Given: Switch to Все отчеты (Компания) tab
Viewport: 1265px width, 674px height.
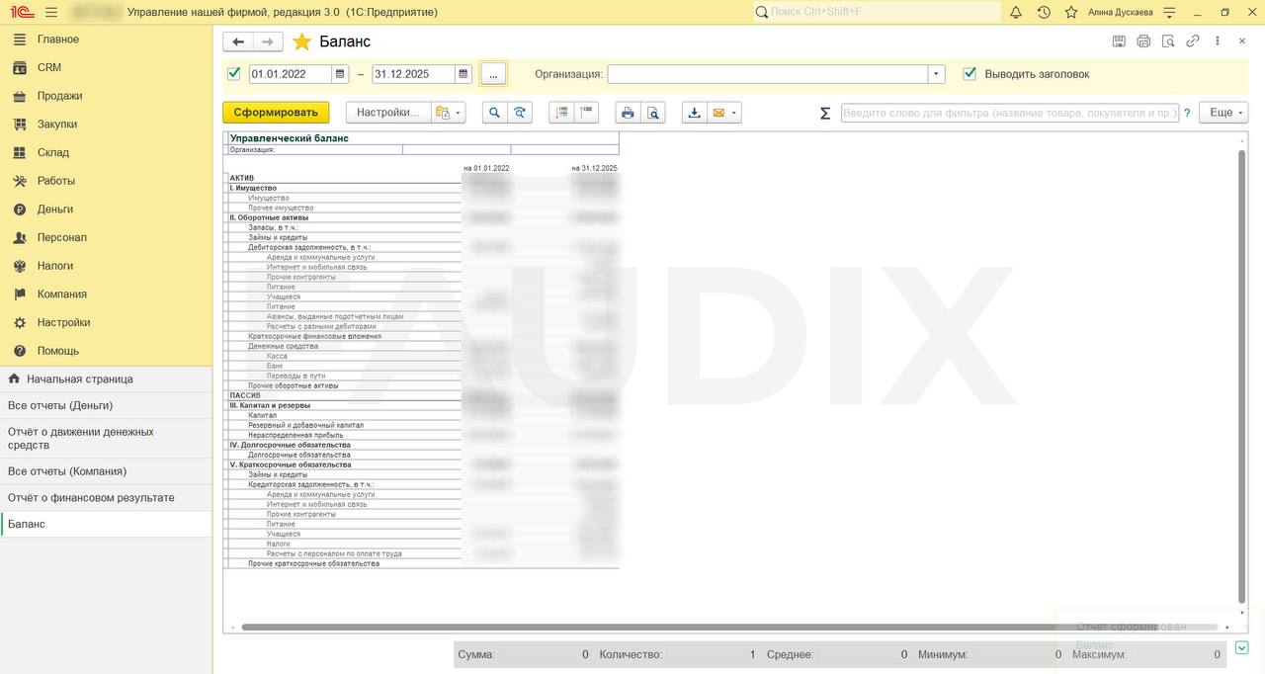Looking at the screenshot, I should click(106, 471).
